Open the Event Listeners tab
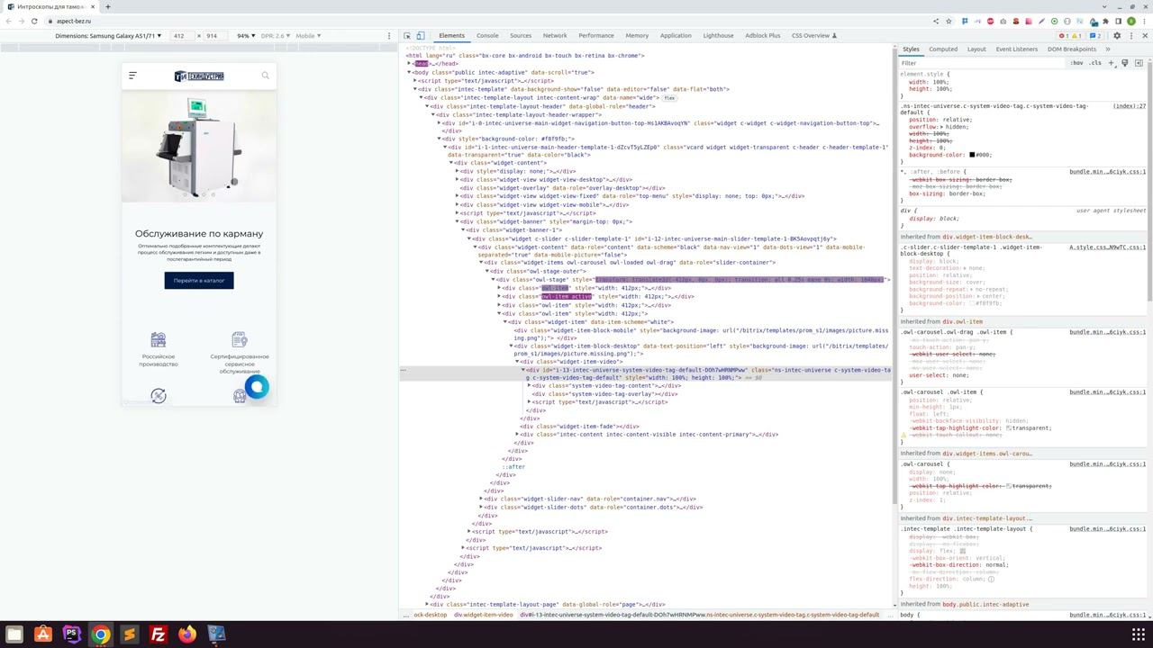The image size is (1153, 648). [1017, 49]
